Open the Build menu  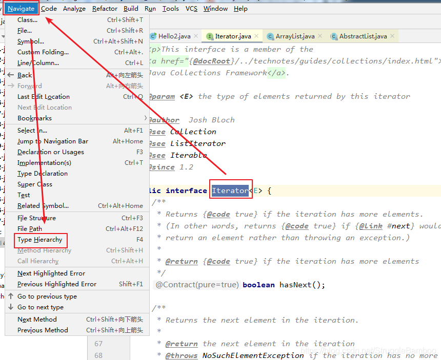pos(131,9)
